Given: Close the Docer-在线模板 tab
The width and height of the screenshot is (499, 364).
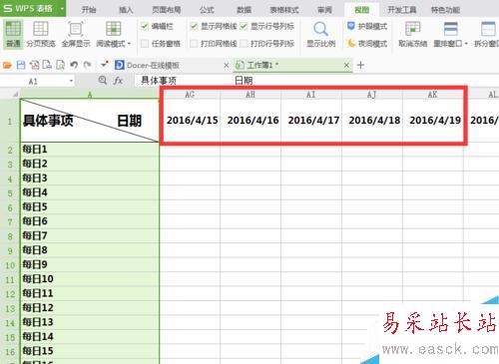Looking at the screenshot, I should coord(227,65).
